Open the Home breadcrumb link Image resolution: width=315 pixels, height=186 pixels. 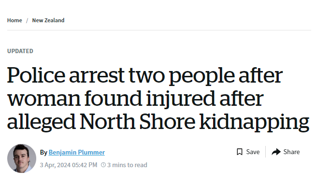tap(14, 20)
